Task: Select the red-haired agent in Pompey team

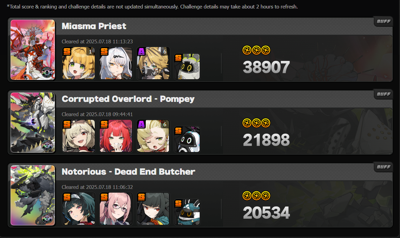Action: (116, 136)
